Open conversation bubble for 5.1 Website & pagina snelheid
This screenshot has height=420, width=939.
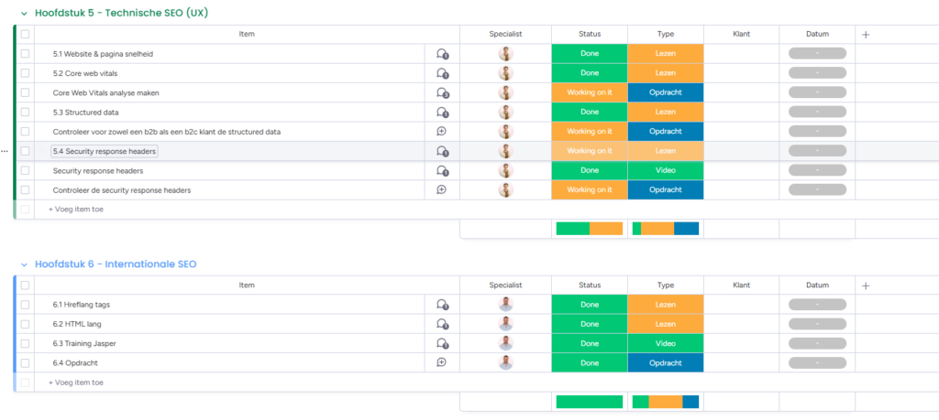442,54
